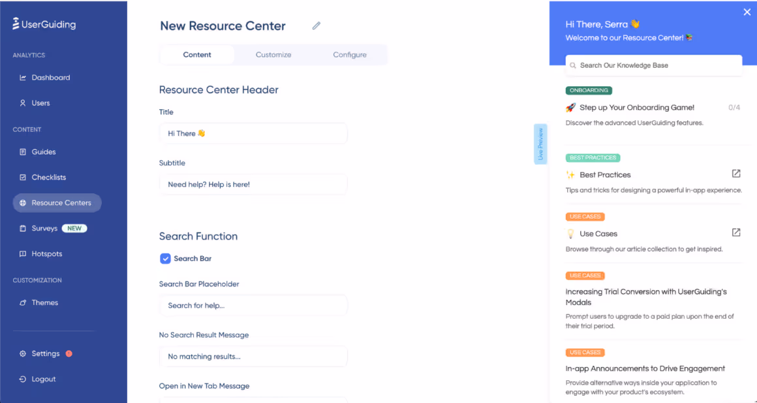Click the rocket icon beside Onboarding Game
The width and height of the screenshot is (757, 403).
[570, 108]
